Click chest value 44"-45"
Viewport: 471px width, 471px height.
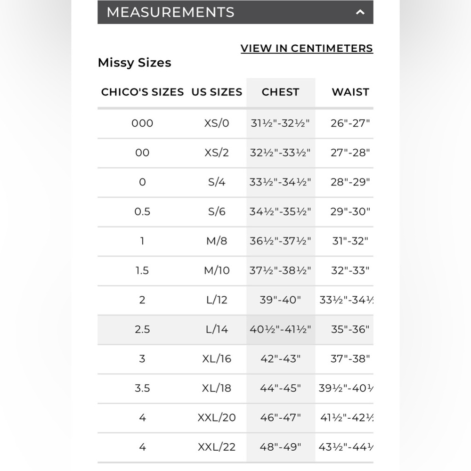280,389
